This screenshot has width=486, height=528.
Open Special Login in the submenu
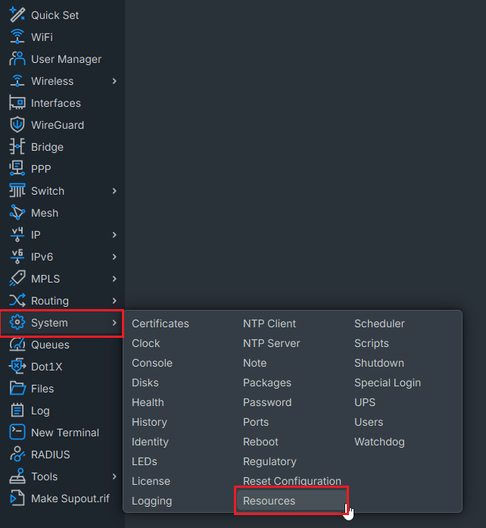point(388,383)
